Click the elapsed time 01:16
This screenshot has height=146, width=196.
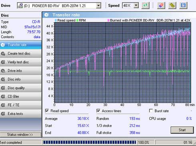(188, 142)
